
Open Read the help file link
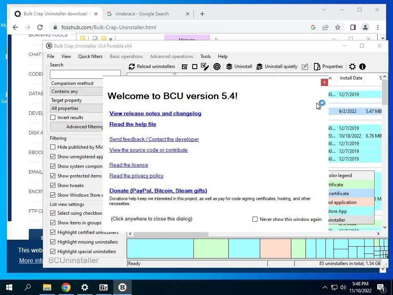tap(132, 124)
